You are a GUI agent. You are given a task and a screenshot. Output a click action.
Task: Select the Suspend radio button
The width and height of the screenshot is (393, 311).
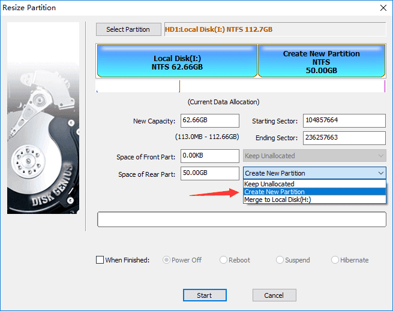(280, 260)
